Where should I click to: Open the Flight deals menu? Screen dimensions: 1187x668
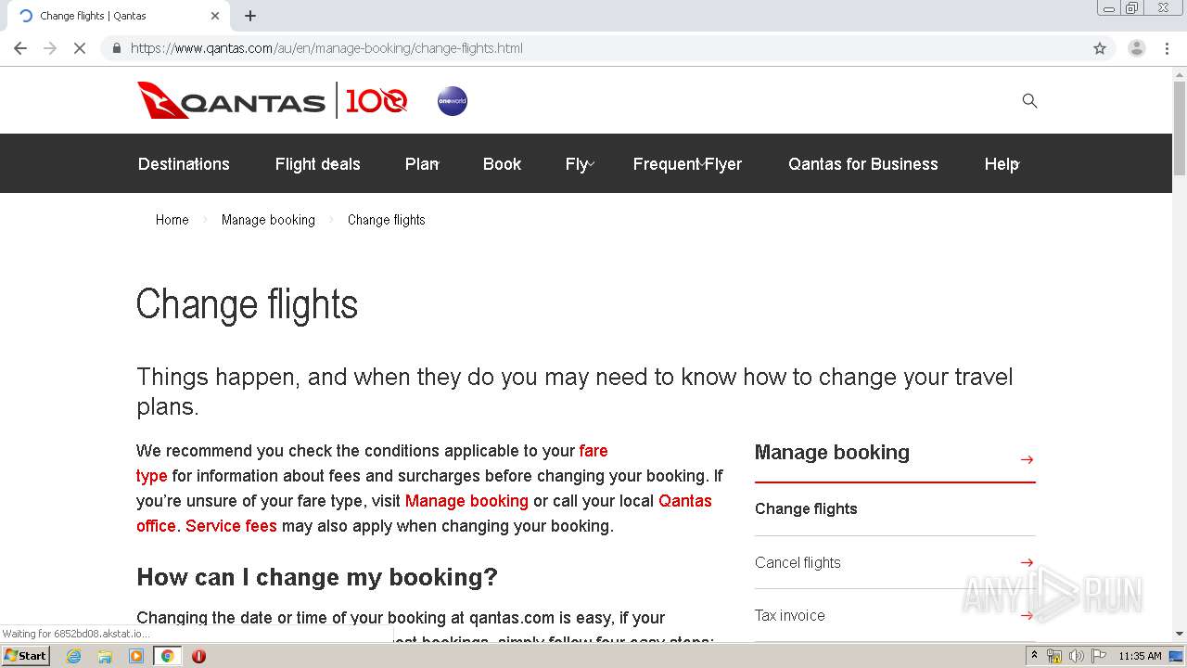(317, 164)
